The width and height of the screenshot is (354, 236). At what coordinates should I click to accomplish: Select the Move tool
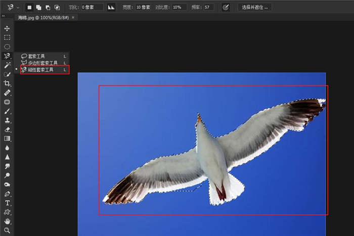pyautogui.click(x=7, y=28)
